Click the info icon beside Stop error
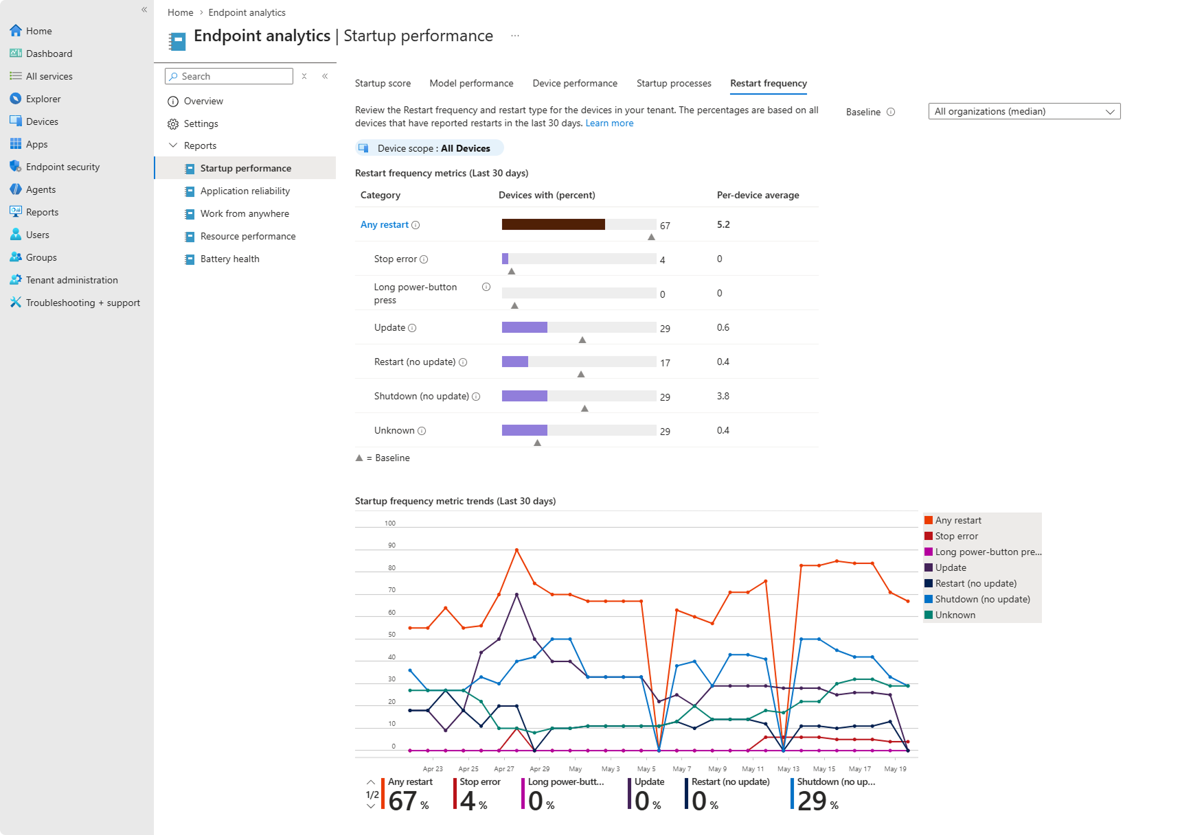Viewport: 1193px width, 835px height. pos(424,259)
